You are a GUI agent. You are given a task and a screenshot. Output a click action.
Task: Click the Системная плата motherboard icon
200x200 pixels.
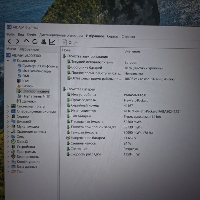pos(13,106)
